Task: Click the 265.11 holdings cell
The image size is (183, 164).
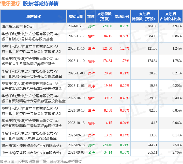Action: (152, 153)
